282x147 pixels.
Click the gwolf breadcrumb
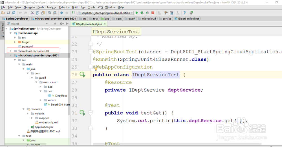pos(130,19)
